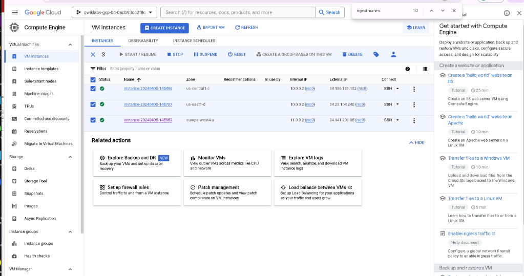
Task: Switch to the INSTANCES tab
Action: pos(102,41)
